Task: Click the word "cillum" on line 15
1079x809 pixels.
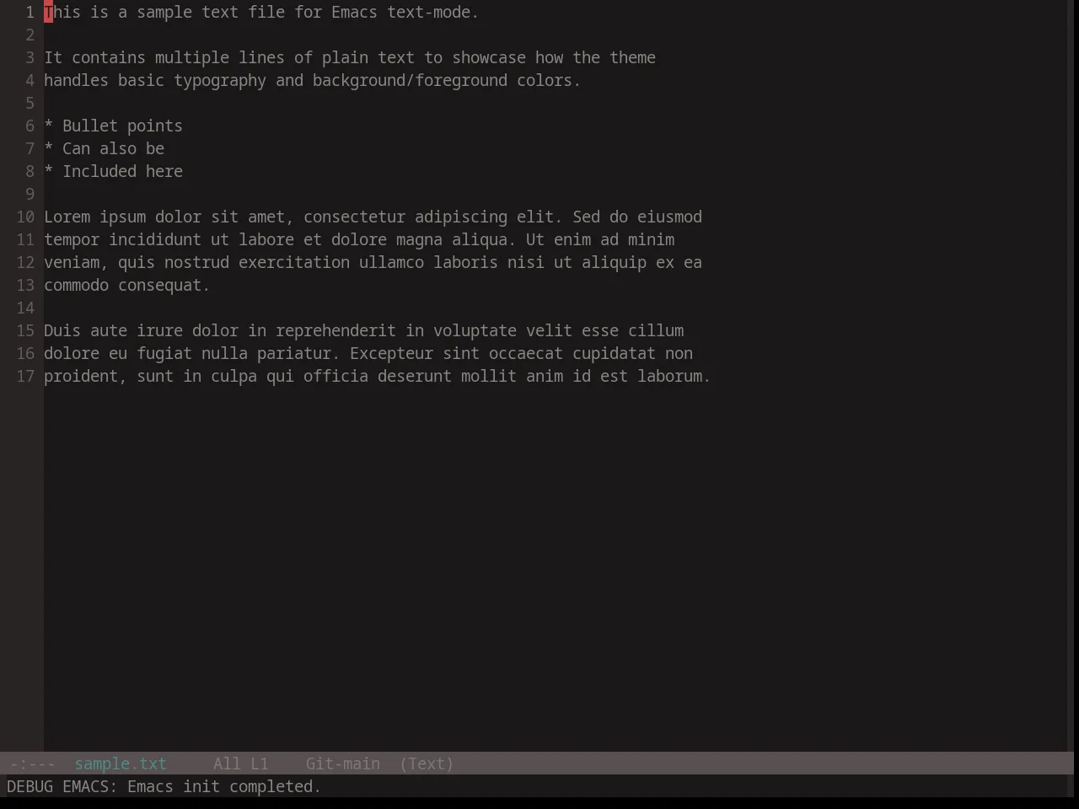Action: pyautogui.click(x=656, y=331)
